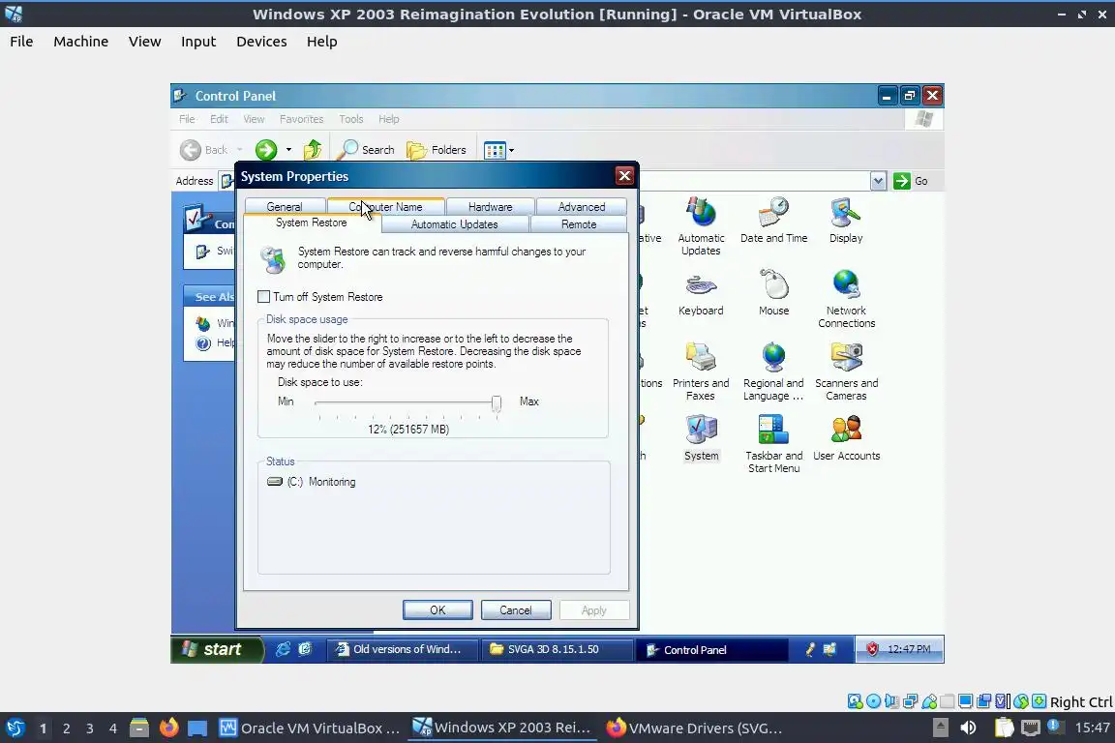Open the VirtualBox Machine menu
This screenshot has height=743, width=1115.
81,42
